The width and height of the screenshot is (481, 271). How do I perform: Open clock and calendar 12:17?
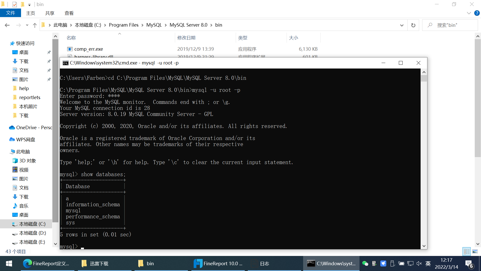446,263
